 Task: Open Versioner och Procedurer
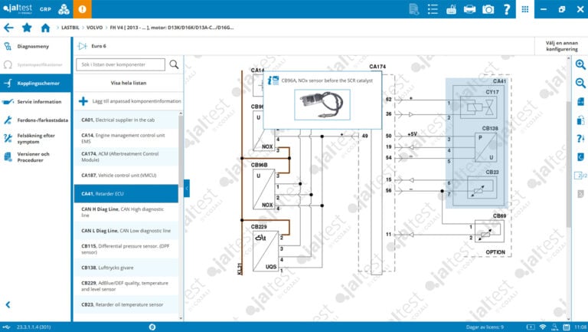36,157
